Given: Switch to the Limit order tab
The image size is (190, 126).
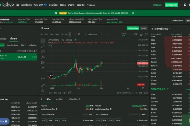Looking at the screenshot, I should 49,99.
